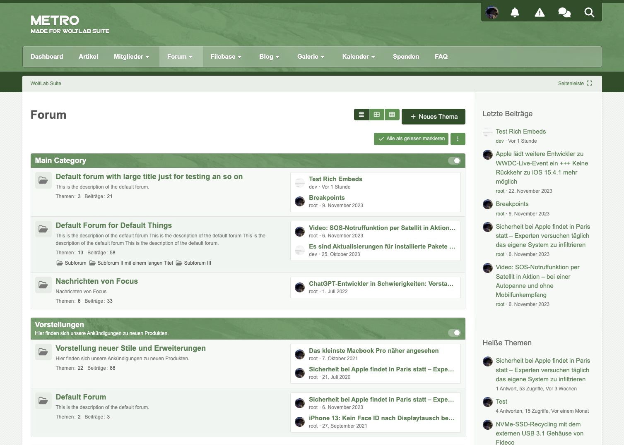624x445 pixels.
Task: Toggle the Main Category collapse switch
Action: coord(454,160)
